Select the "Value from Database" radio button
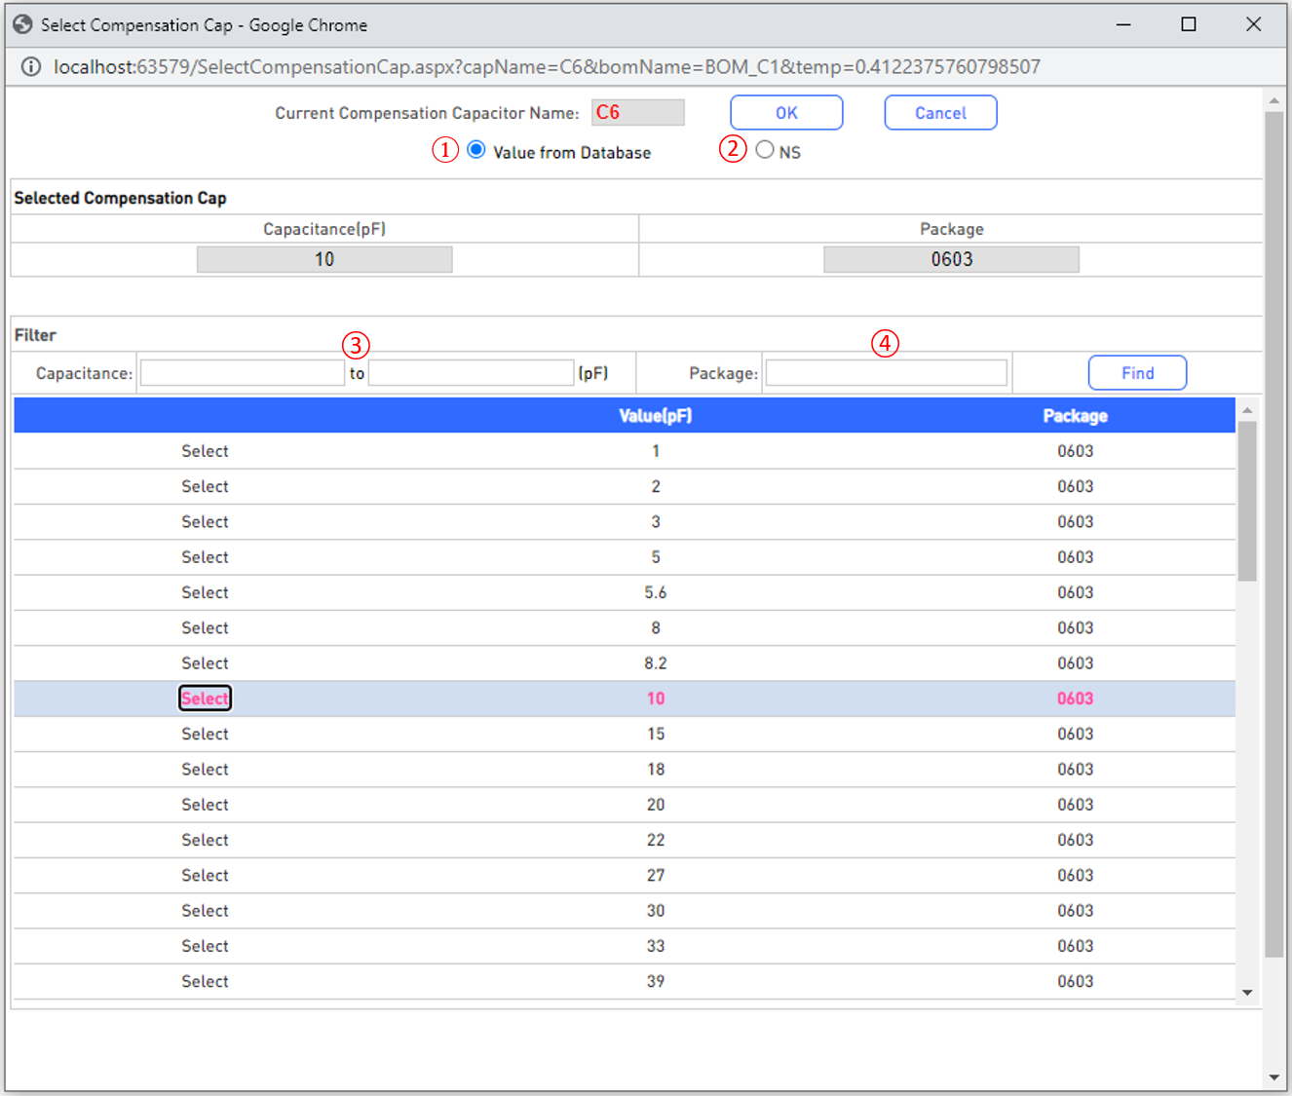 [476, 150]
